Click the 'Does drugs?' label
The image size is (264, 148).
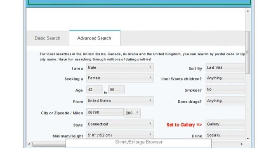pos(190,102)
